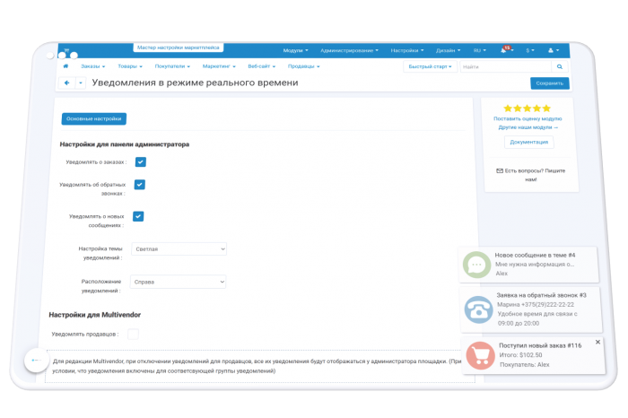The height and width of the screenshot is (418, 628).
Task: Select the 'Основные настройки' tab
Action: 93,119
